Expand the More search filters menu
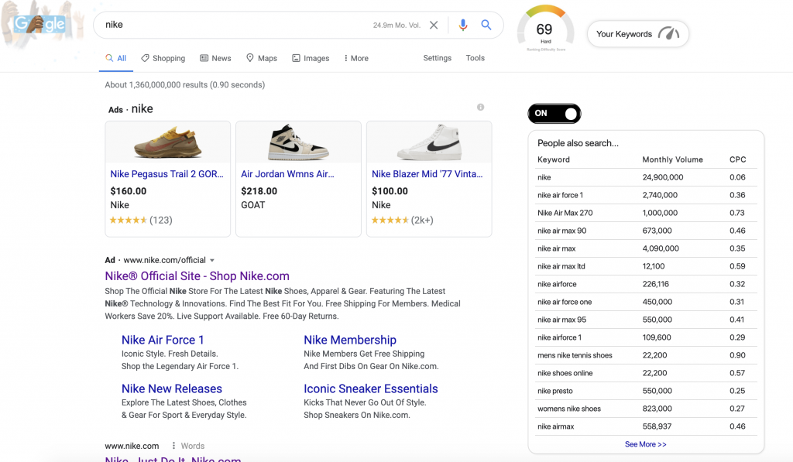This screenshot has height=462, width=793. coord(356,58)
